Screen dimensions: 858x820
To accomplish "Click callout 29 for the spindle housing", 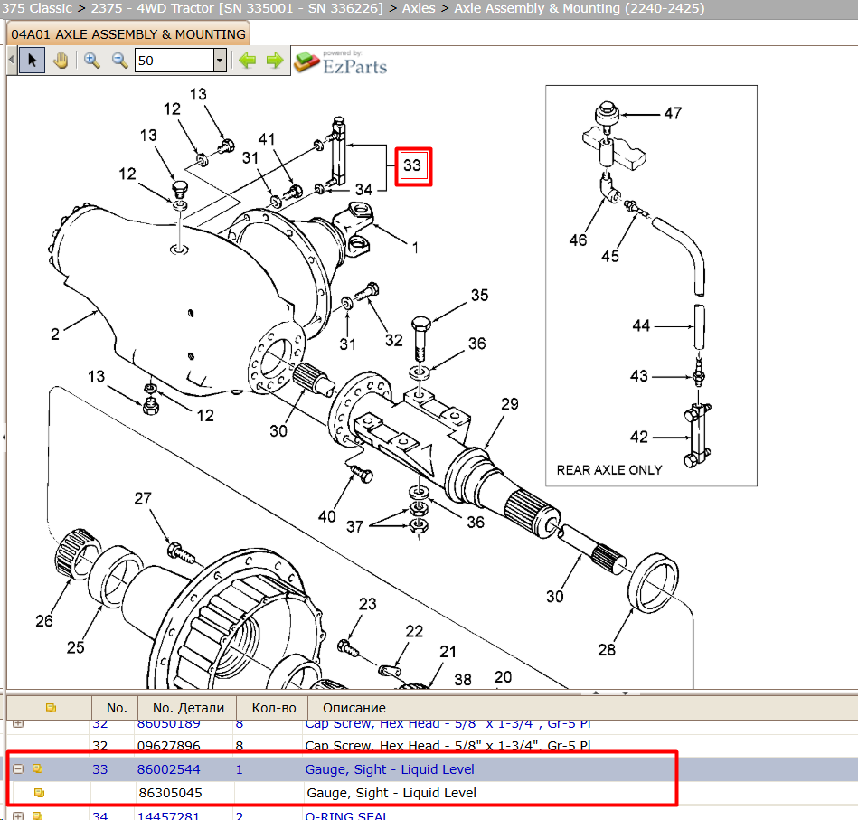I will (509, 404).
